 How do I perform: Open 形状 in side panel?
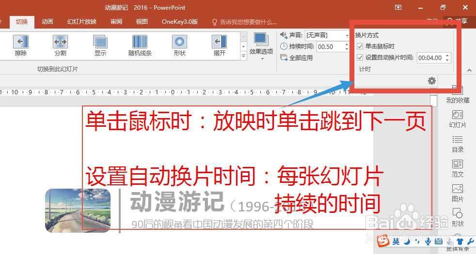(x=458, y=218)
